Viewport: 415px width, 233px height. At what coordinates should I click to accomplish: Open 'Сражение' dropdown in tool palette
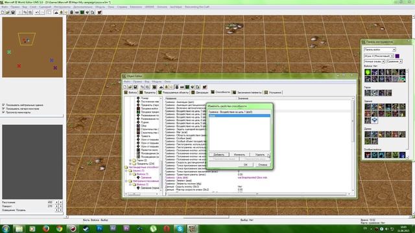[394, 61]
